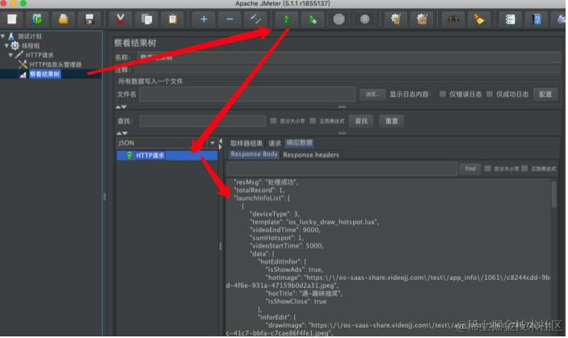
Task: Click the New test plan toolbar icon
Action: [12, 19]
